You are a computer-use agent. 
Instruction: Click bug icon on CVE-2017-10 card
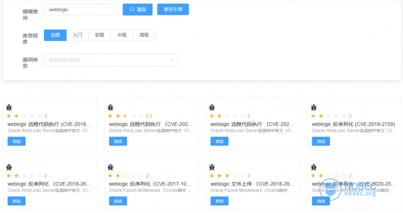(111, 167)
